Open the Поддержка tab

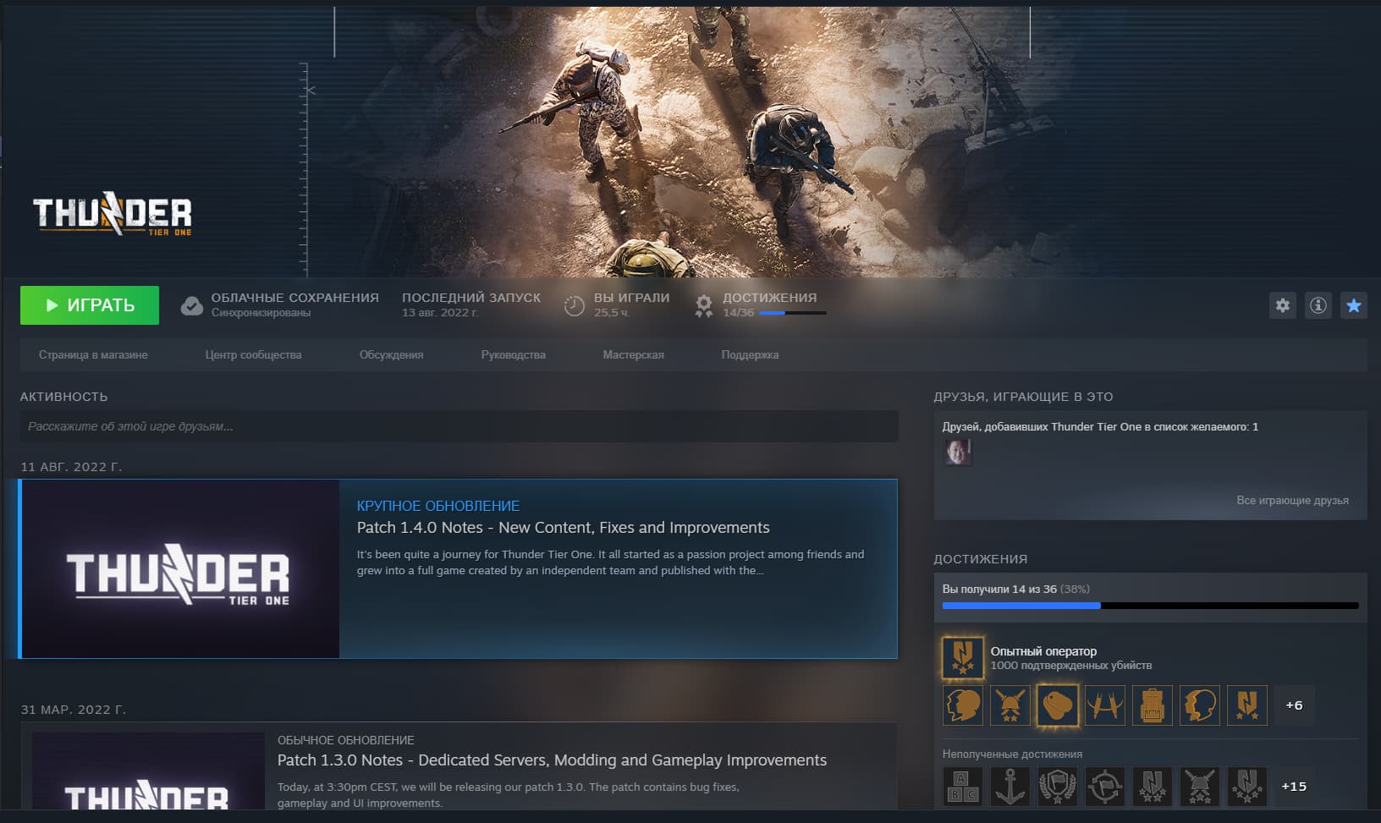[750, 355]
